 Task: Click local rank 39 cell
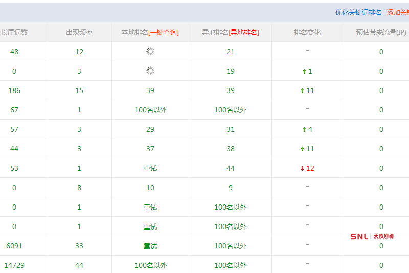tap(150, 90)
